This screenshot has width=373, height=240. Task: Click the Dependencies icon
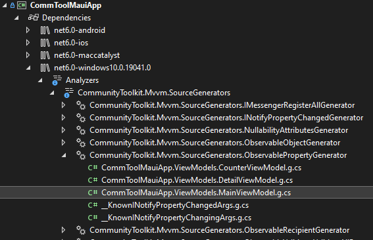pos(34,18)
